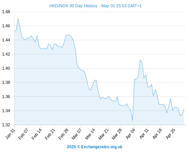Select the Mar 07 date label
Screen dimensions: 189x153
77,134
